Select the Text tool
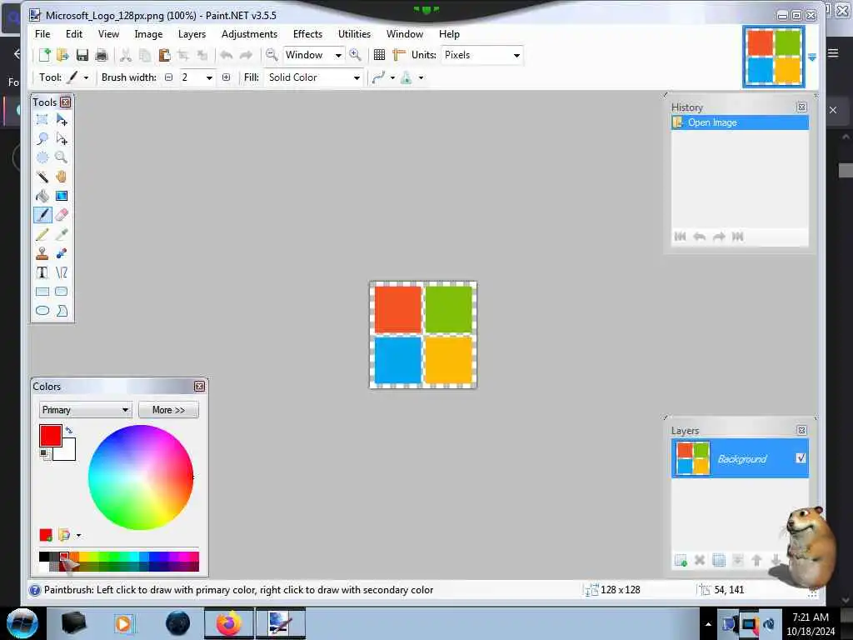This screenshot has height=640, width=853. (42, 272)
